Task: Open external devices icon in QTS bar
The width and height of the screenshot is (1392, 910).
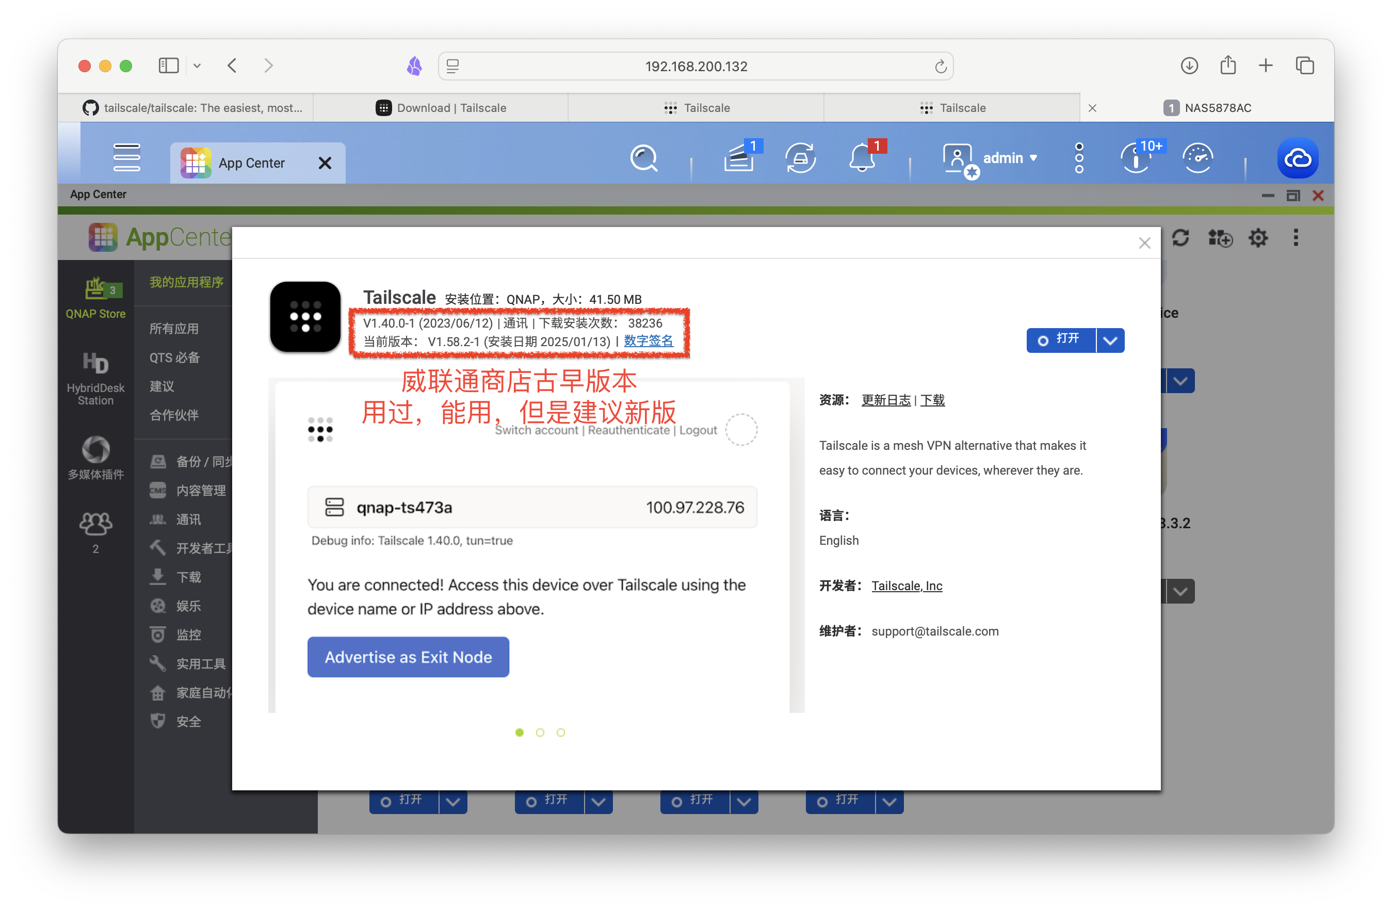Action: (801, 158)
